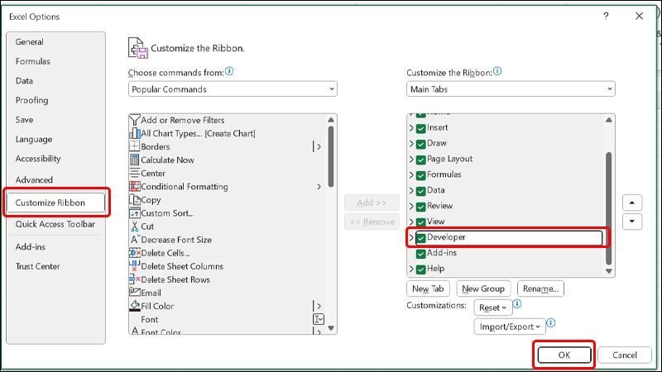Expand the Help tab tree node
This screenshot has width=662, height=372.
pyautogui.click(x=411, y=269)
